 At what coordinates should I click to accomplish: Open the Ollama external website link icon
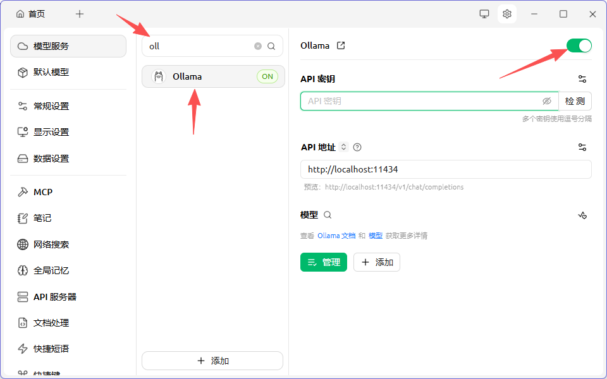pos(341,45)
